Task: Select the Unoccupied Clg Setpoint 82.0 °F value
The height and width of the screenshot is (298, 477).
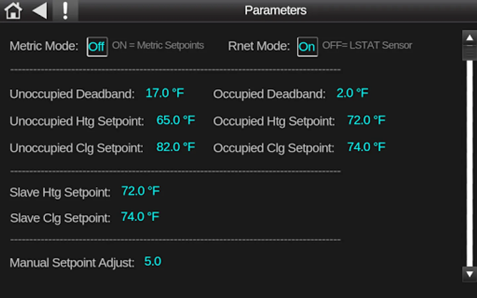Action: click(176, 147)
